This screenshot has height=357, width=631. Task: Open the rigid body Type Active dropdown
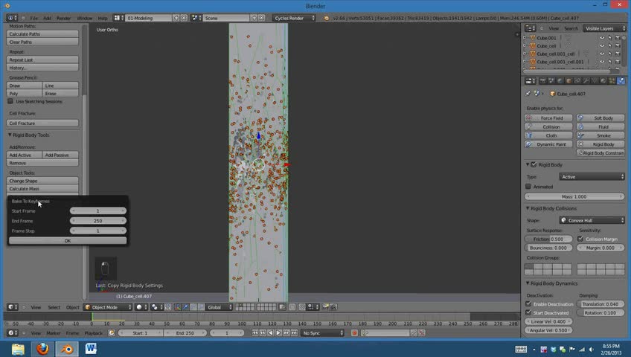pos(592,176)
